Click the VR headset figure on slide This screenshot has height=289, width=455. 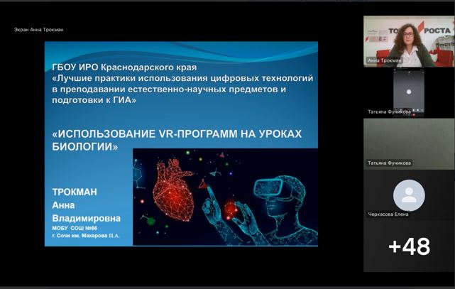pos(277,192)
